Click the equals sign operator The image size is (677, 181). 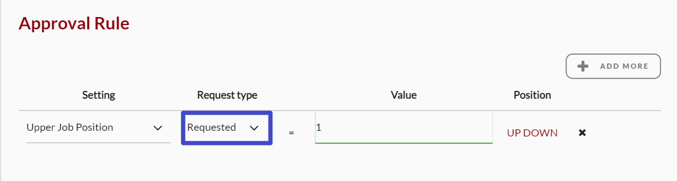tap(292, 133)
